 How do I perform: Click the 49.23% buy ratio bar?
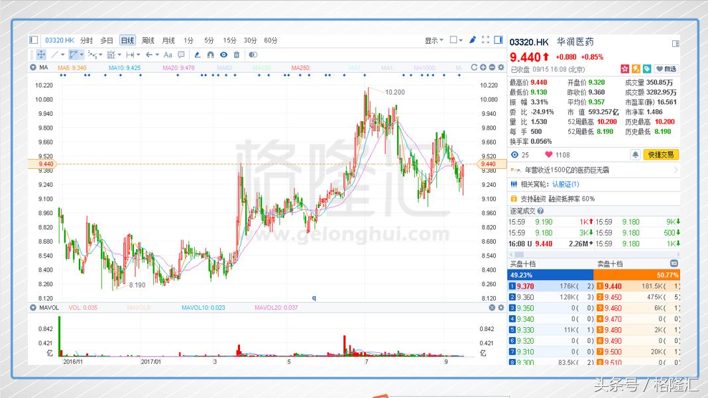point(550,275)
